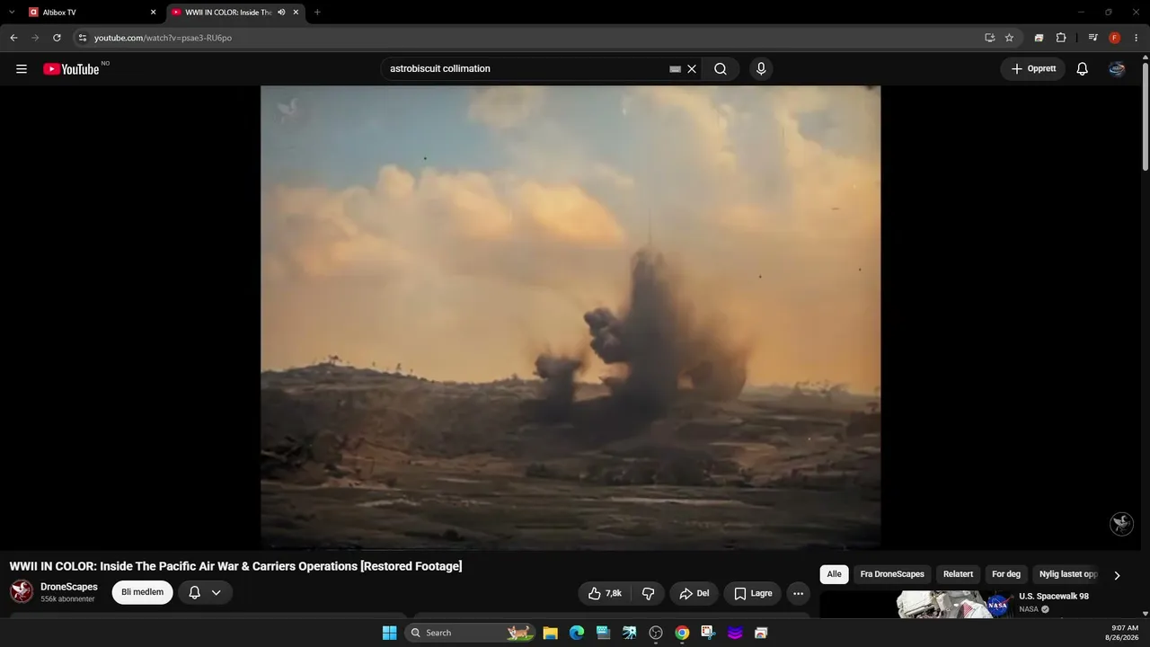Open Chrome profile F avatar
The height and width of the screenshot is (647, 1150).
tap(1115, 38)
